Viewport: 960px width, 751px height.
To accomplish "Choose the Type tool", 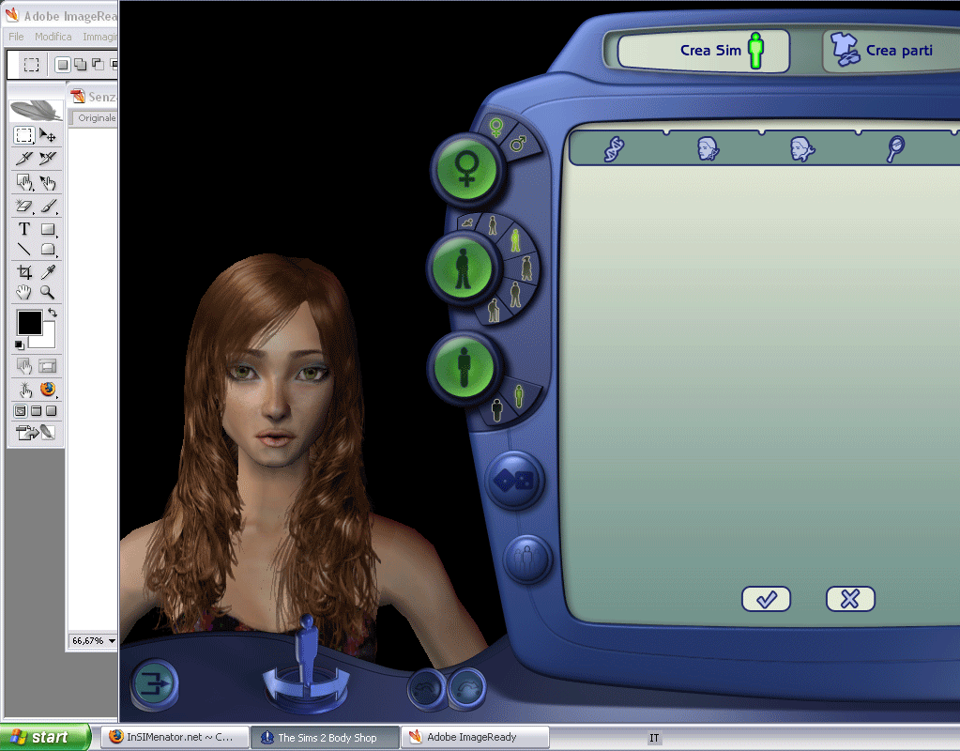I will click(24, 228).
